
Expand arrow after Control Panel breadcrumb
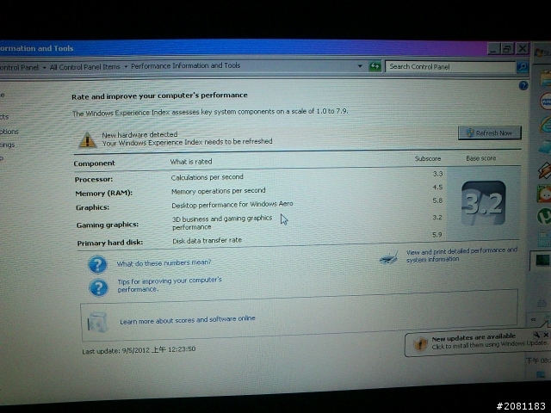pos(44,67)
